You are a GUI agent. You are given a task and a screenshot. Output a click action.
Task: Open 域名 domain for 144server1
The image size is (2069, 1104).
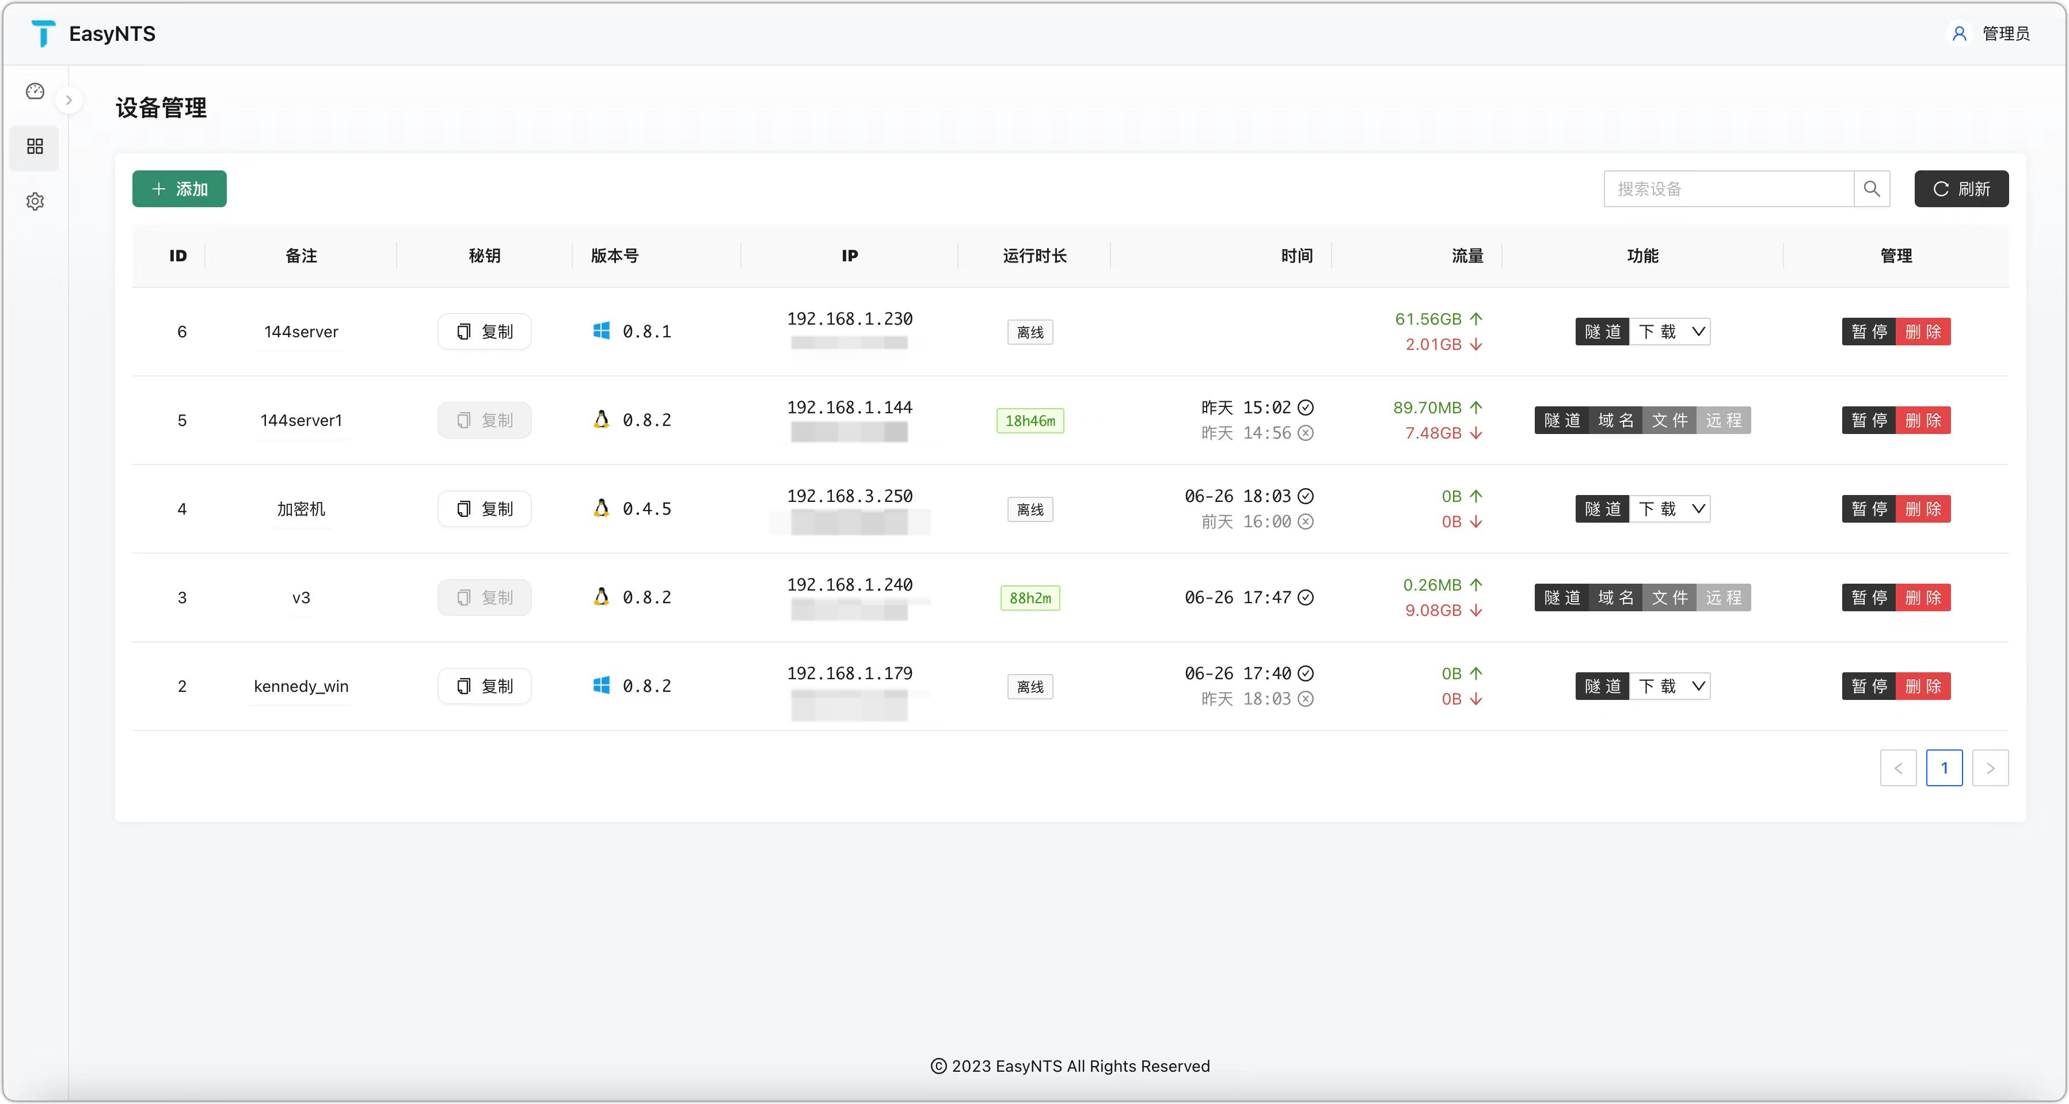point(1615,421)
